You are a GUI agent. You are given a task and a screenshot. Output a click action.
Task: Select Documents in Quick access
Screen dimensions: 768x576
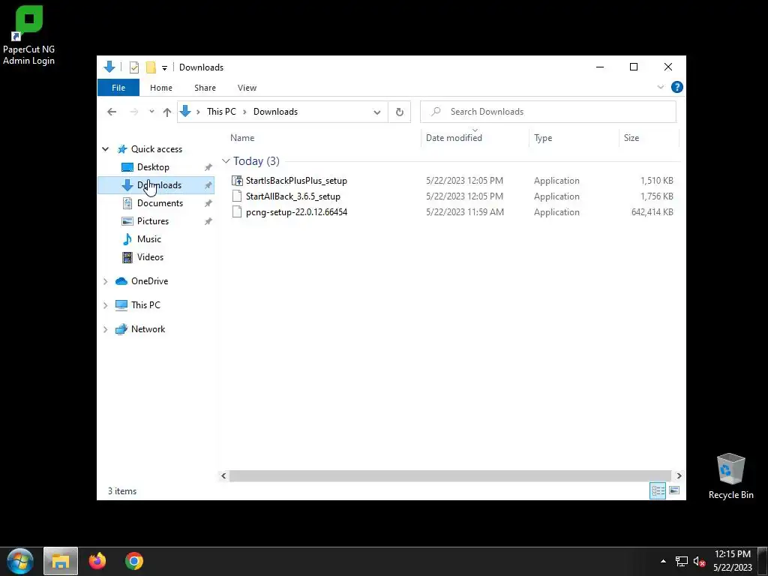[x=160, y=203]
